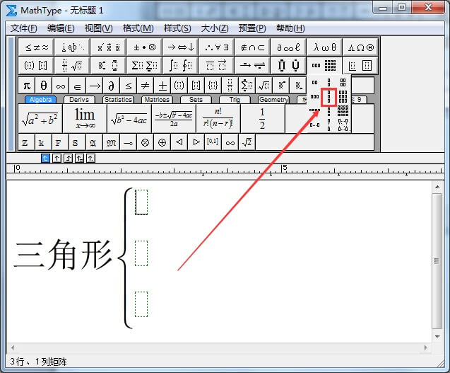This screenshot has width=450, height=373.
Task: Insert the left-pointing triangle symbol
Action: click(x=179, y=142)
